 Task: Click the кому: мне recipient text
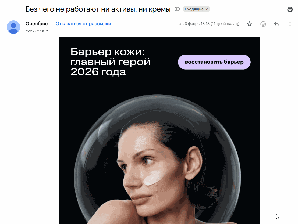point(35,30)
